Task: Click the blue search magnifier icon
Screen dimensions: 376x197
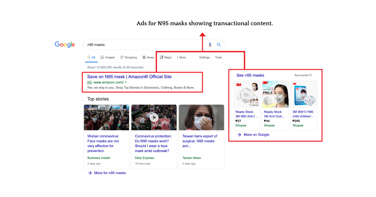Action: coord(219,45)
